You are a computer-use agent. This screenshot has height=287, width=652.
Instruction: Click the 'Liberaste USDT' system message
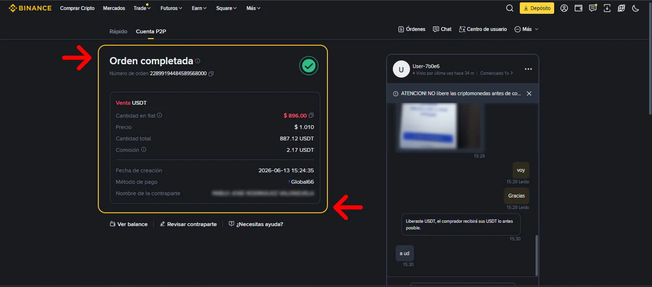click(461, 224)
